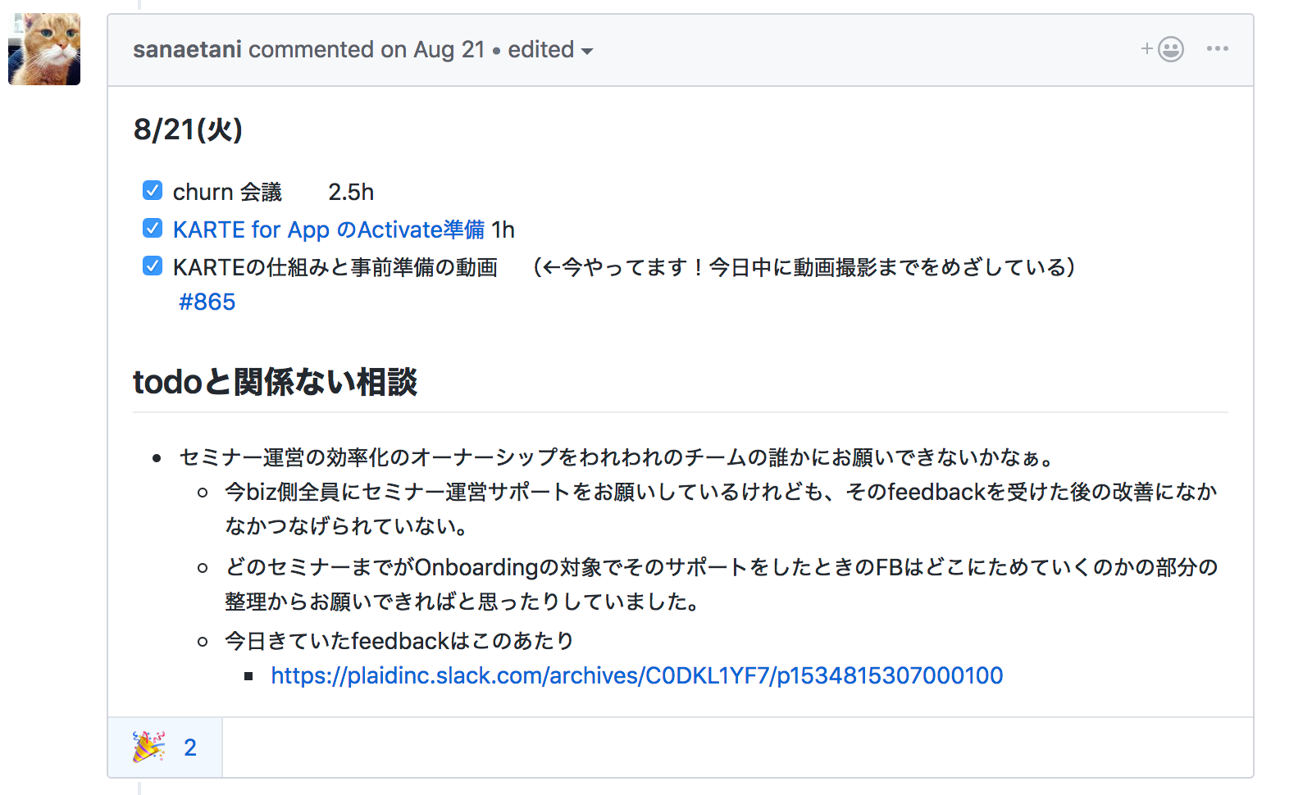
Task: Toggle the KARTE for App checkbox
Action: pyautogui.click(x=153, y=228)
